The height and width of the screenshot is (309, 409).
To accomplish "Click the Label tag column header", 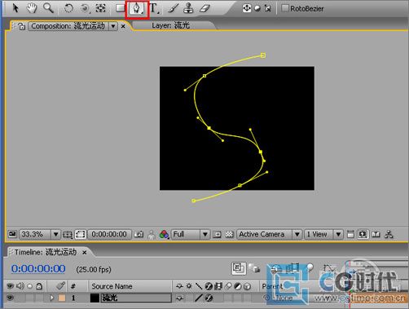I will (x=61, y=285).
